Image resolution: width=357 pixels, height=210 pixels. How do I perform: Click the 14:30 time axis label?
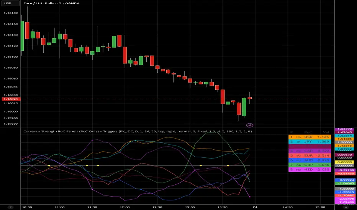(288, 207)
